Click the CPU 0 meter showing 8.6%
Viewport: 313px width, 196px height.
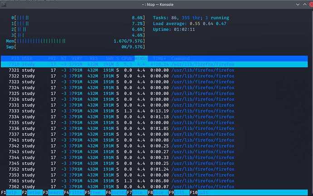click(x=78, y=18)
